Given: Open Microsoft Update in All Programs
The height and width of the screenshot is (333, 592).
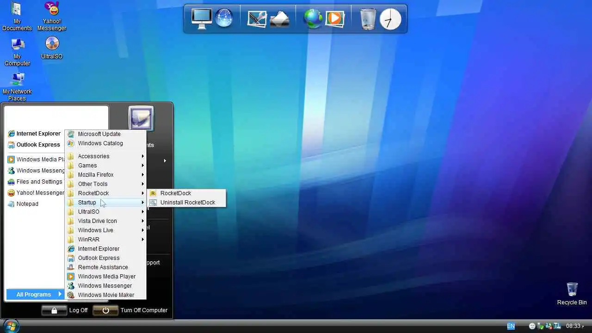Looking at the screenshot, I should (105, 134).
